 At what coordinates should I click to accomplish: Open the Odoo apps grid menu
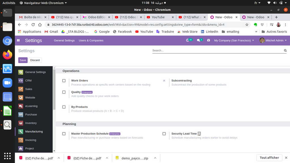pyautogui.click(x=18, y=40)
